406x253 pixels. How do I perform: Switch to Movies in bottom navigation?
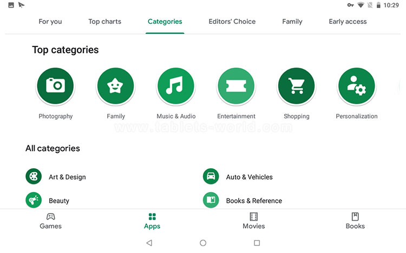(x=253, y=221)
